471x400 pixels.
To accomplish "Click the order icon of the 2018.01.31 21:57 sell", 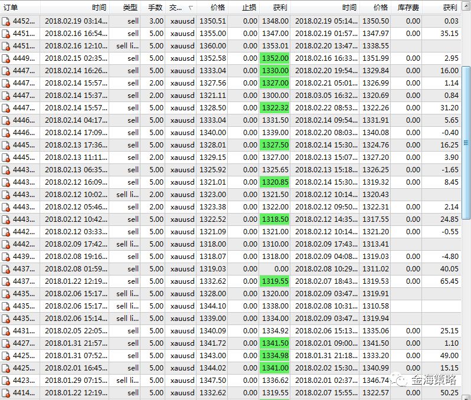I will pyautogui.click(x=6, y=343).
